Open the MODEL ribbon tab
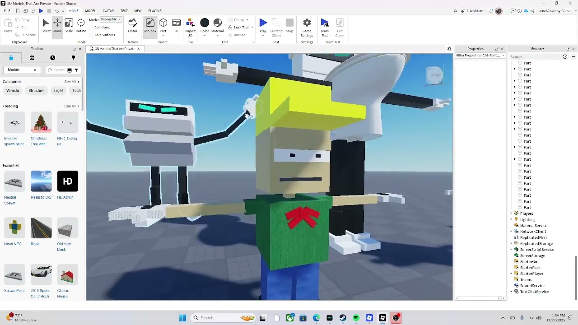 [x=90, y=11]
